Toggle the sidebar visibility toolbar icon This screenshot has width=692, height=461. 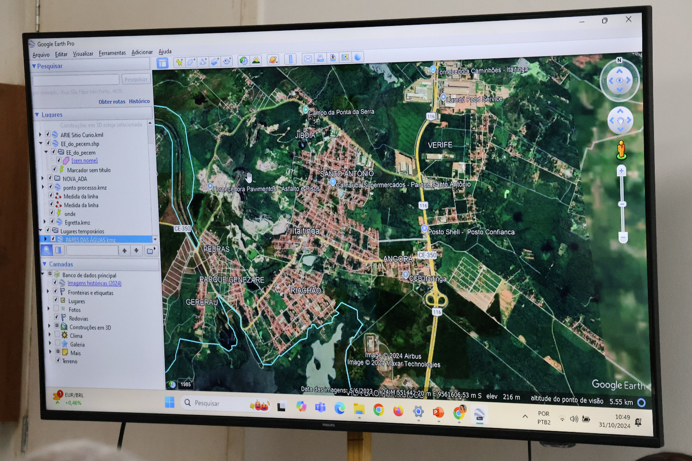162,63
